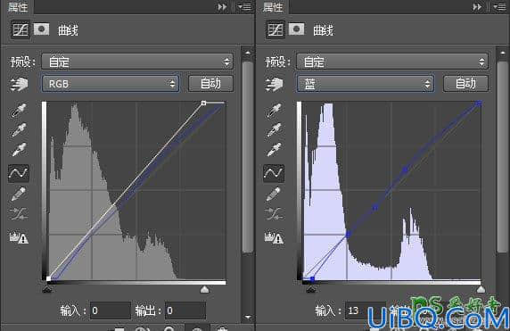
Task: Select the black point eyedropper in left panel
Action: [19, 110]
